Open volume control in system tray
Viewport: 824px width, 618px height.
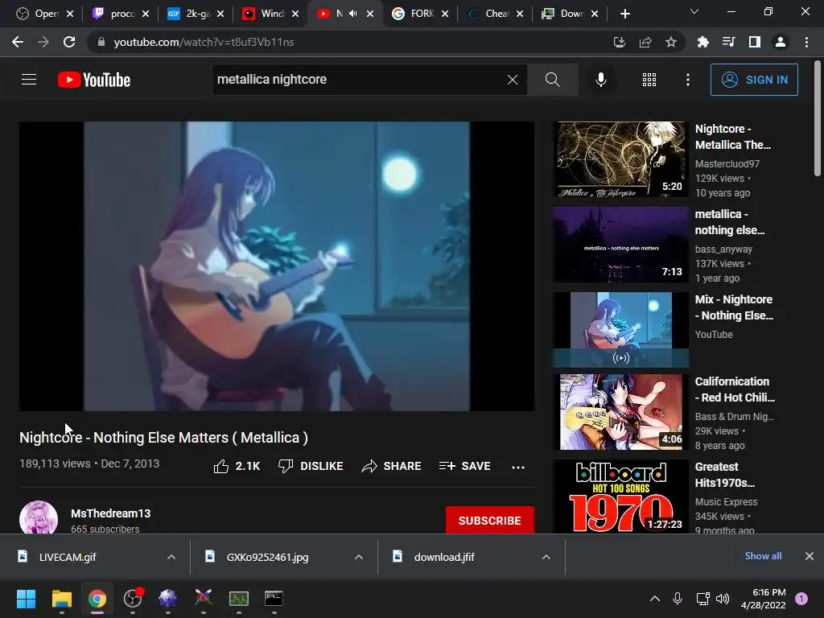723,598
